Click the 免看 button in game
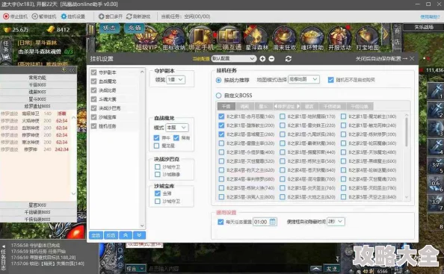Image resolution: width=444 pixels, height=274 pixels. click(x=135, y=28)
